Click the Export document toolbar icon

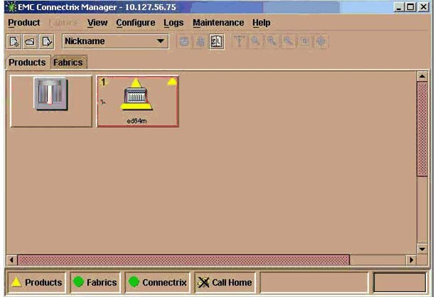click(x=47, y=42)
